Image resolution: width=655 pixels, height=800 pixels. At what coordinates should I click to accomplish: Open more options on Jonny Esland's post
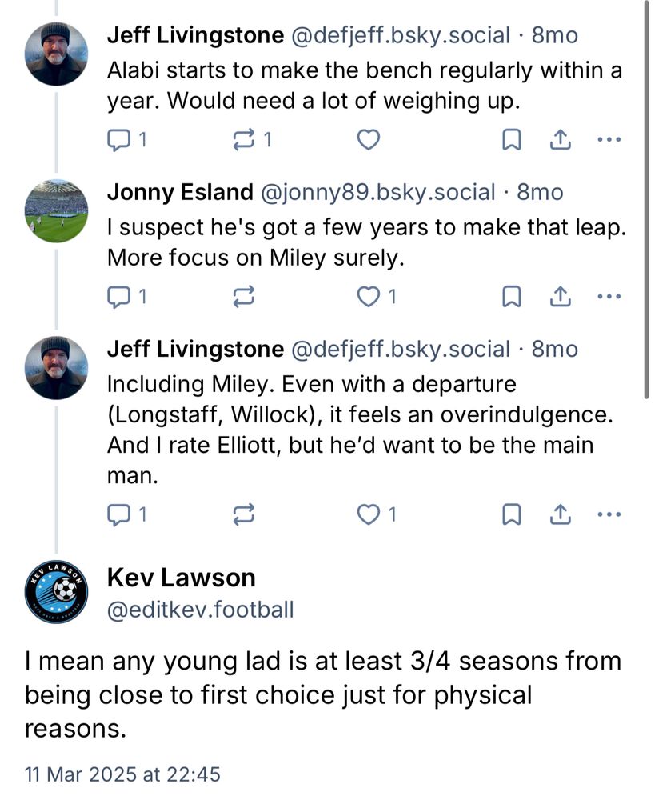(609, 298)
